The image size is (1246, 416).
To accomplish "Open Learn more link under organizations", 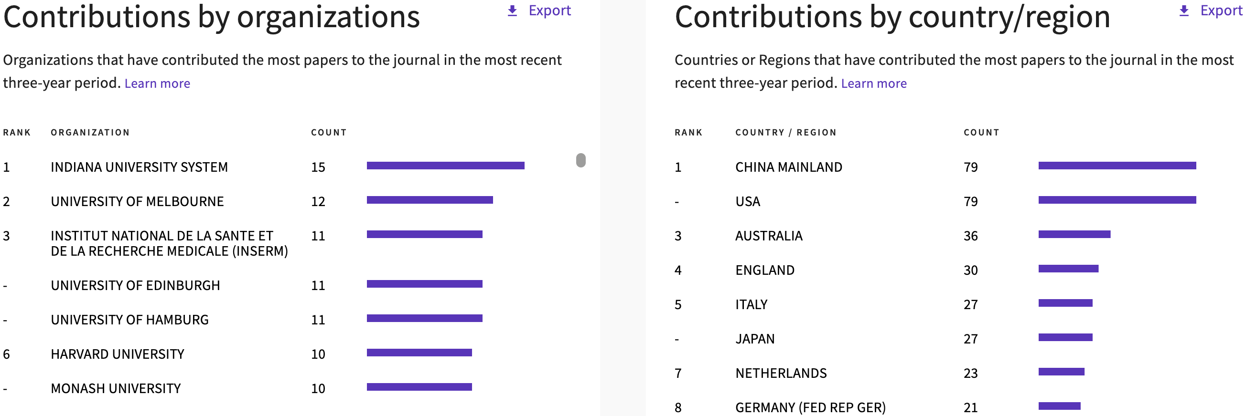I will click(x=157, y=83).
